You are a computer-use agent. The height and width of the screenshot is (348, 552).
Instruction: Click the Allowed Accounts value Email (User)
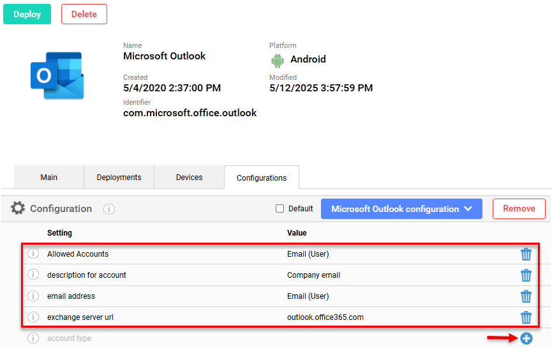pos(308,254)
